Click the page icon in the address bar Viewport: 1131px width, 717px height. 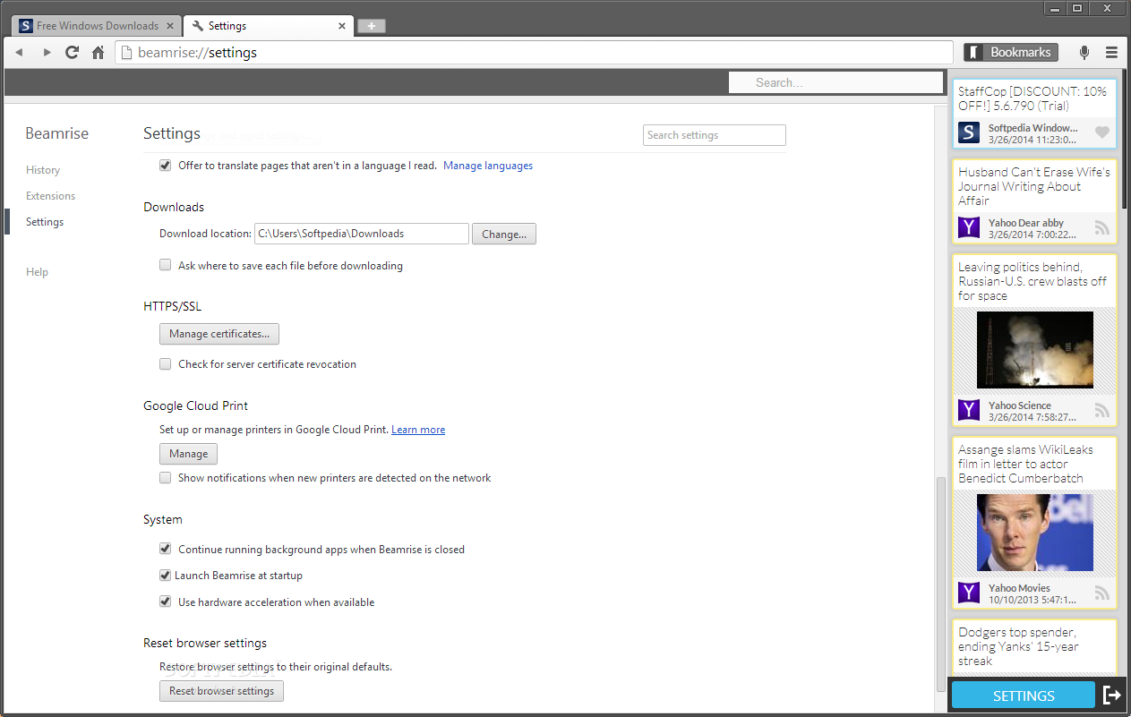click(127, 52)
